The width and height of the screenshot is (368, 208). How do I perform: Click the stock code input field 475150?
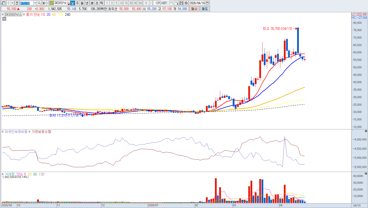(x=27, y=3)
